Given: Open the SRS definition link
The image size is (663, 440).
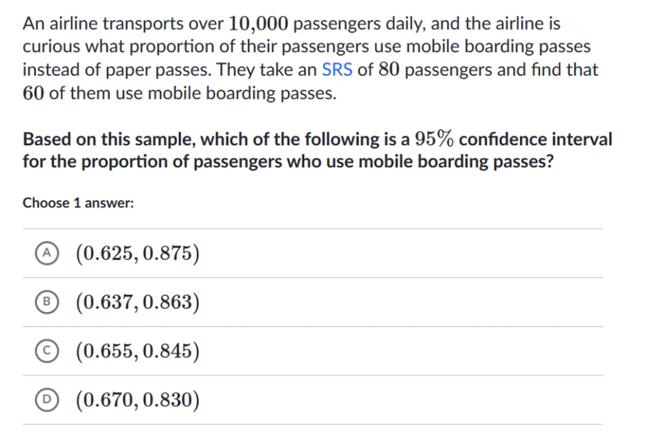Looking at the screenshot, I should pyautogui.click(x=337, y=69).
